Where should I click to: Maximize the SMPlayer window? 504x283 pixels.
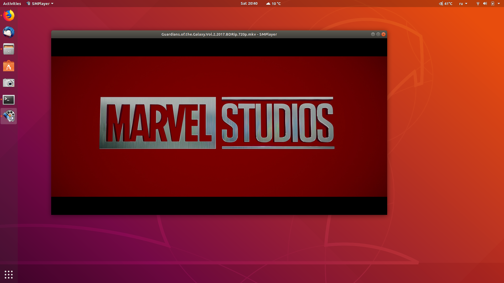click(x=378, y=34)
